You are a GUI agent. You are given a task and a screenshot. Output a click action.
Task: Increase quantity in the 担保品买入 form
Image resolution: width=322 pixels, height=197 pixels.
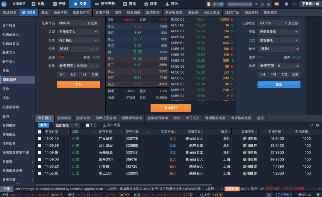97,66
